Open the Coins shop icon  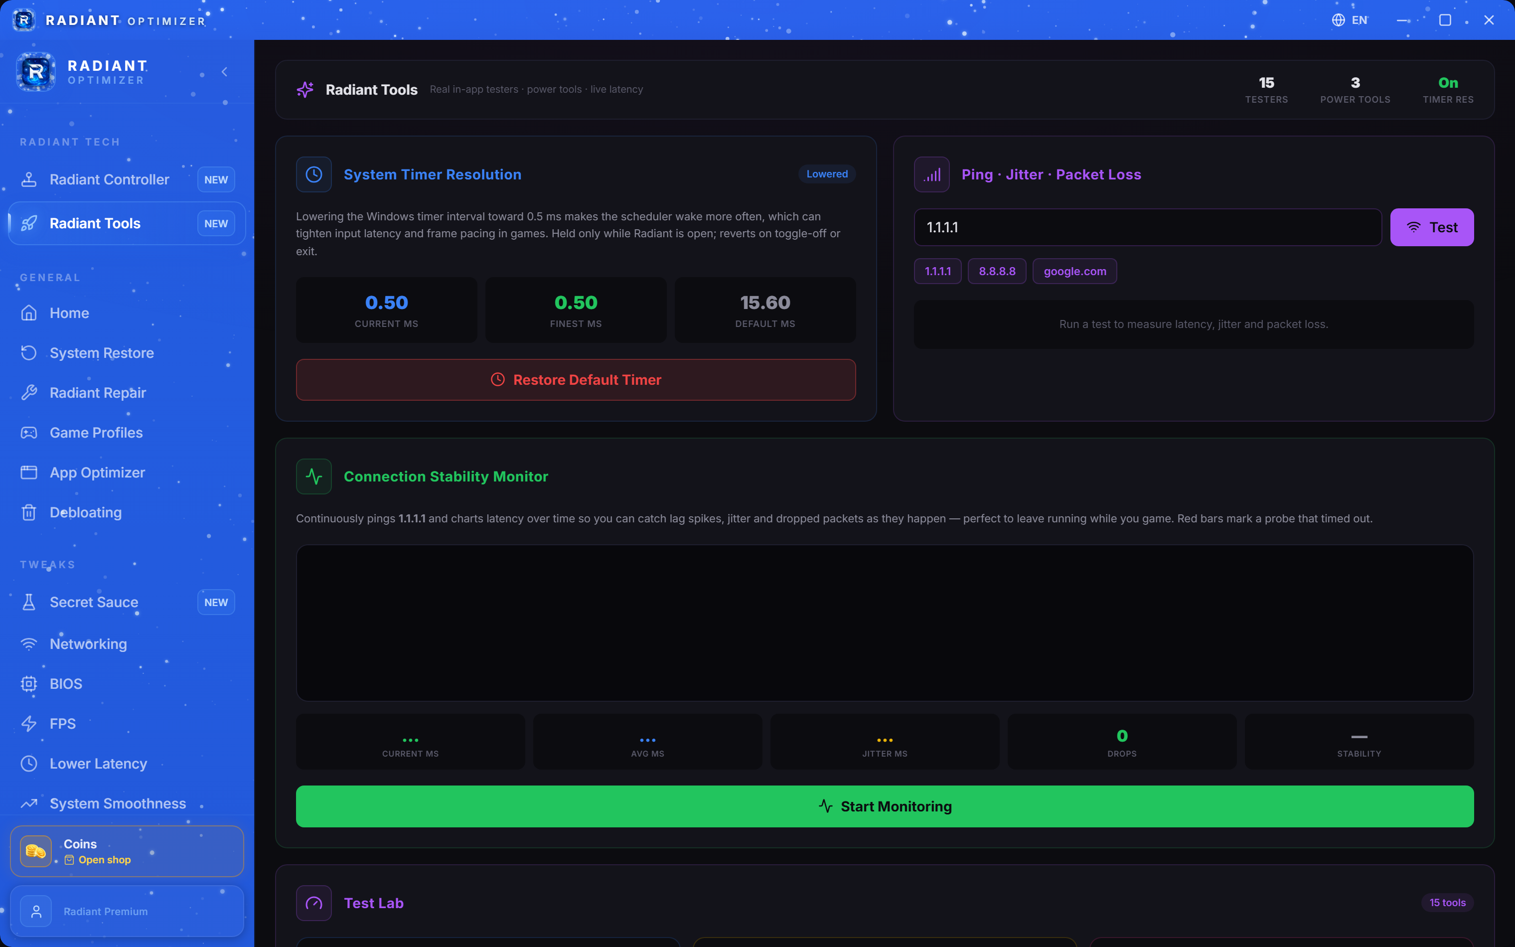[36, 851]
